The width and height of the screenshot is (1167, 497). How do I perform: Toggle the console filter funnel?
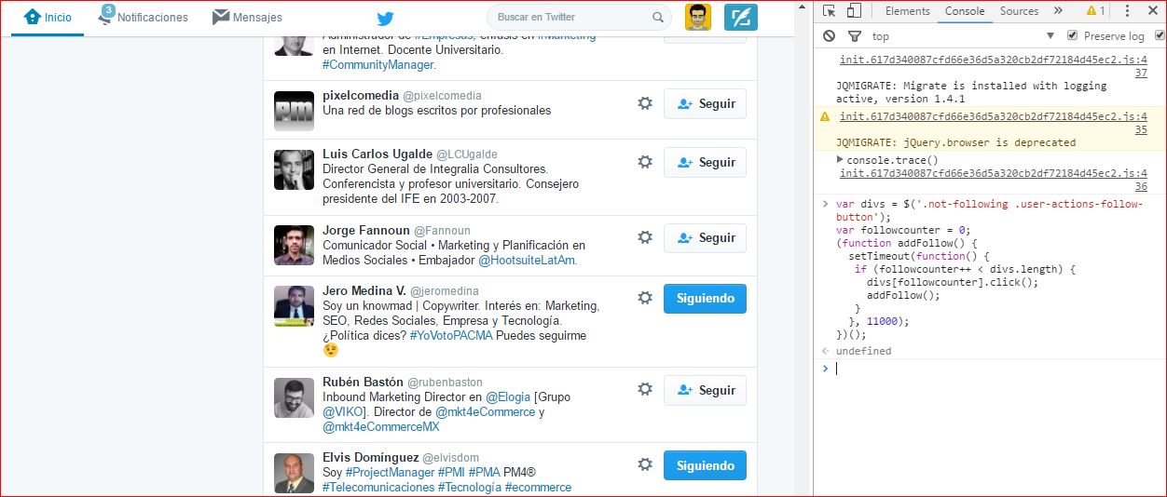pyautogui.click(x=854, y=36)
